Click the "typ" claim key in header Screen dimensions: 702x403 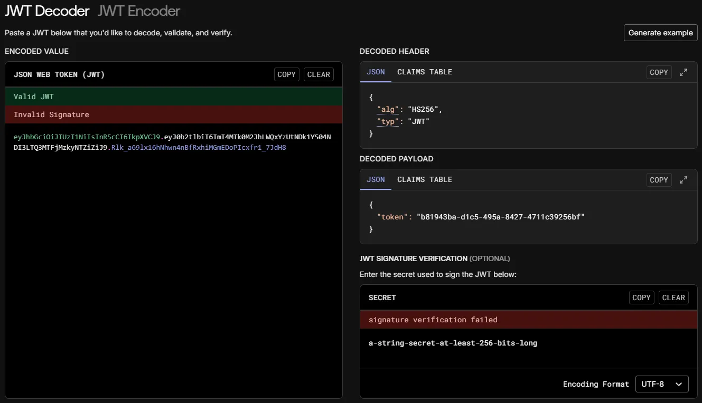click(x=388, y=121)
